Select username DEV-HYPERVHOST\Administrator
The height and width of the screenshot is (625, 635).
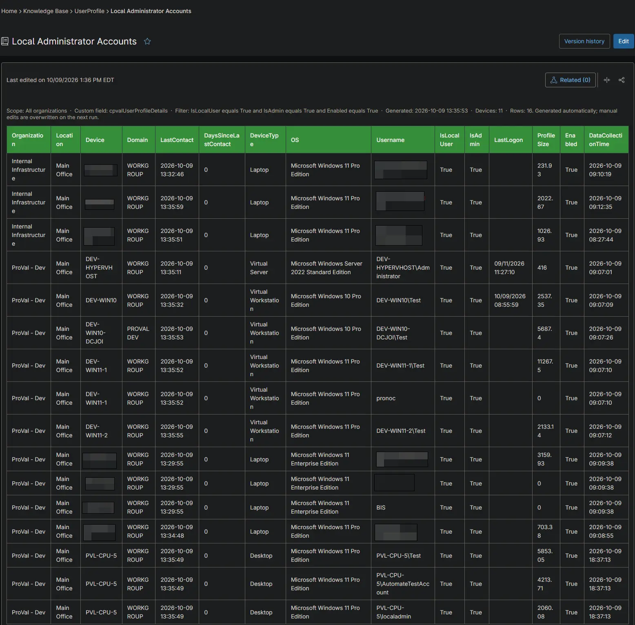point(403,268)
